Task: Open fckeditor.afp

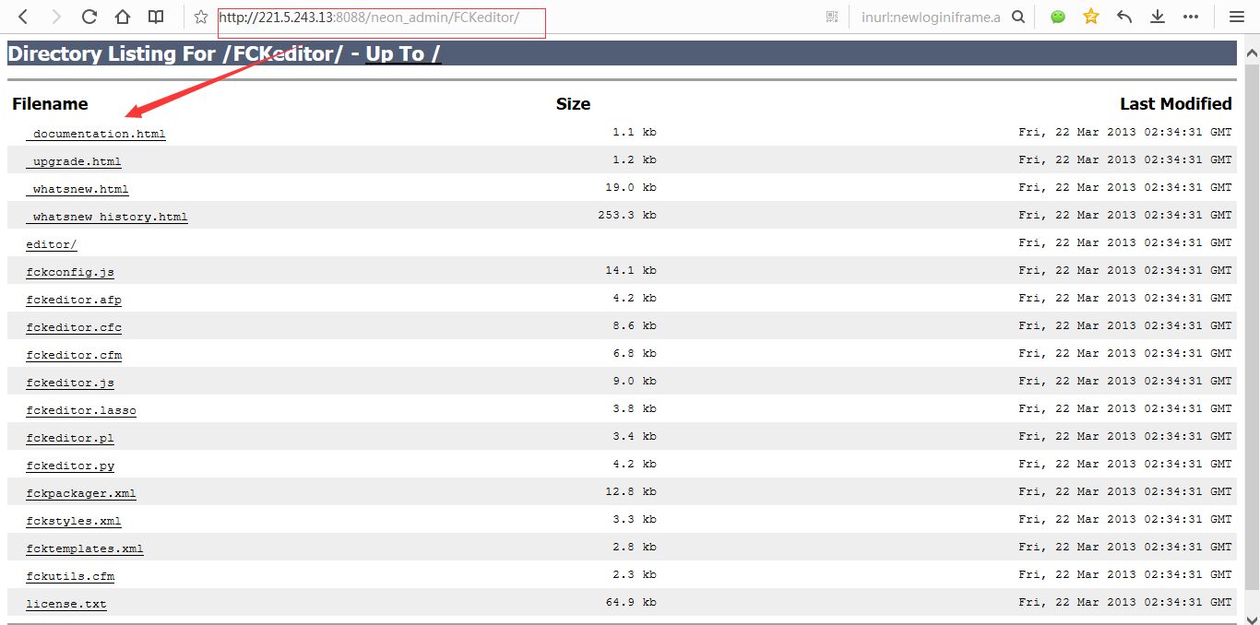Action: pyautogui.click(x=74, y=300)
